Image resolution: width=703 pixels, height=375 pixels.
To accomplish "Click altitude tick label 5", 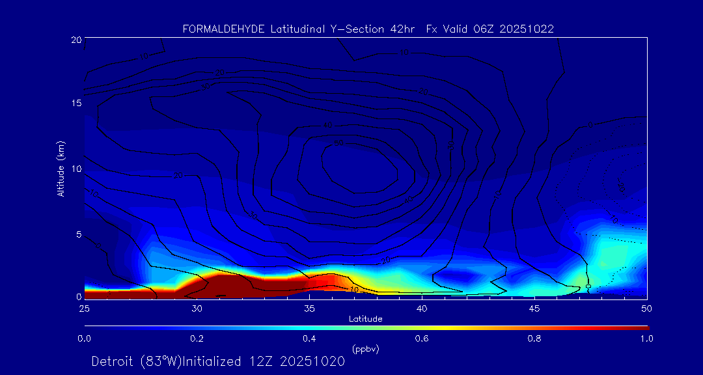I will coord(79,234).
